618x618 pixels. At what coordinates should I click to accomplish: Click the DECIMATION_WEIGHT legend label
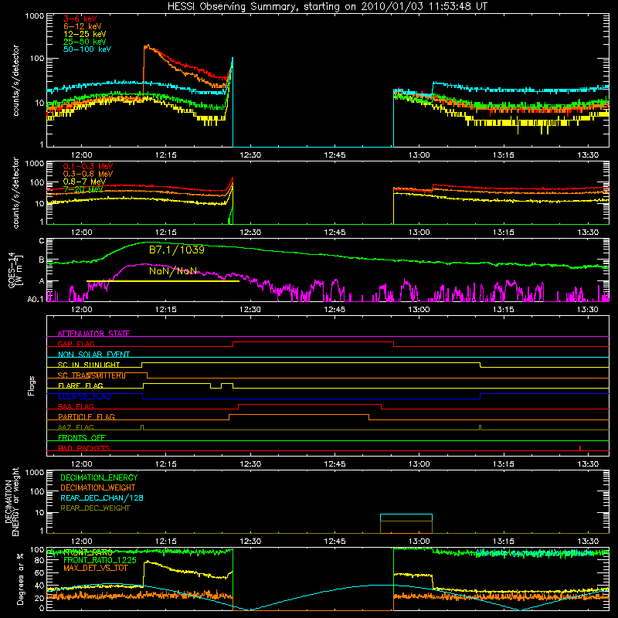98,487
